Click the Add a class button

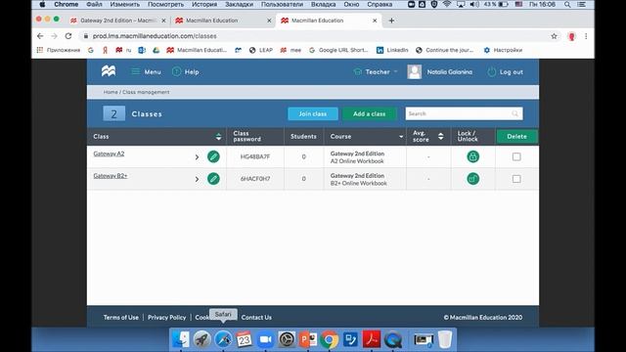coord(370,113)
